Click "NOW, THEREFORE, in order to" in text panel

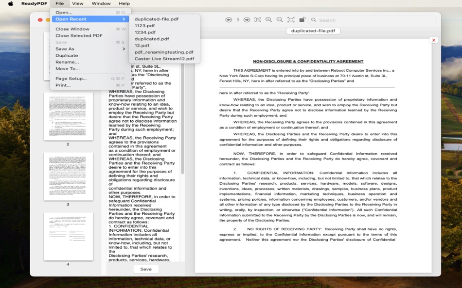tap(142, 196)
